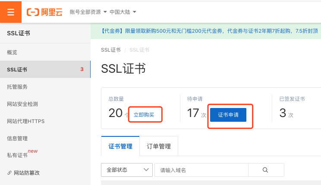Open 概览 in the sidebar
The height and width of the screenshot is (185, 321).
13,52
